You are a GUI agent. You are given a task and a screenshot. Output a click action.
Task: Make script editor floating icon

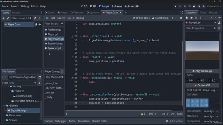181,18
